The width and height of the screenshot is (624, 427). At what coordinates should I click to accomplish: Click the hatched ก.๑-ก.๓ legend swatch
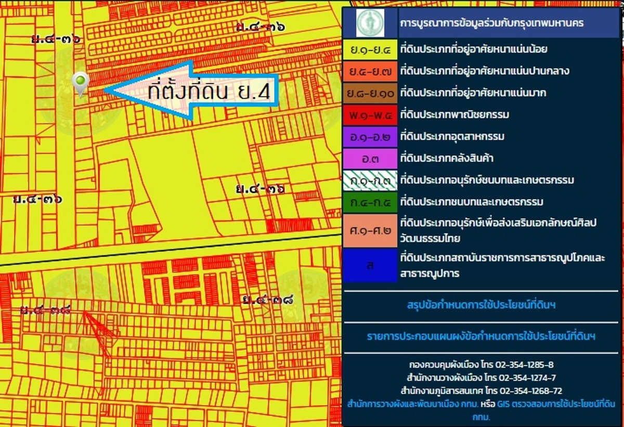[x=370, y=180]
